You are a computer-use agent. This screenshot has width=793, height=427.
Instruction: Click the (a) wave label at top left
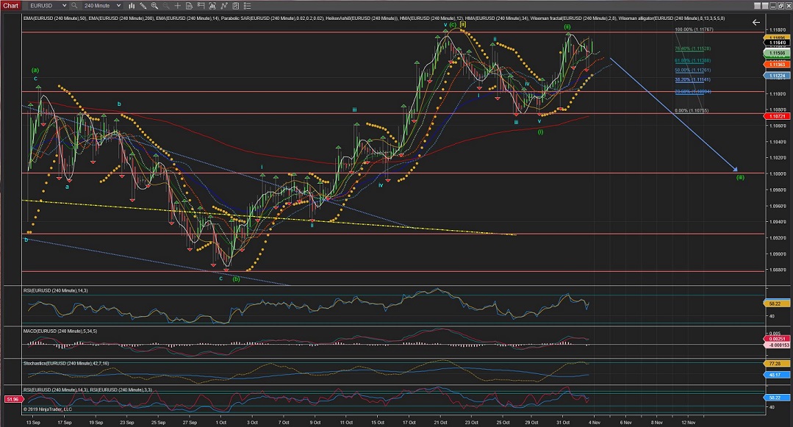point(35,70)
